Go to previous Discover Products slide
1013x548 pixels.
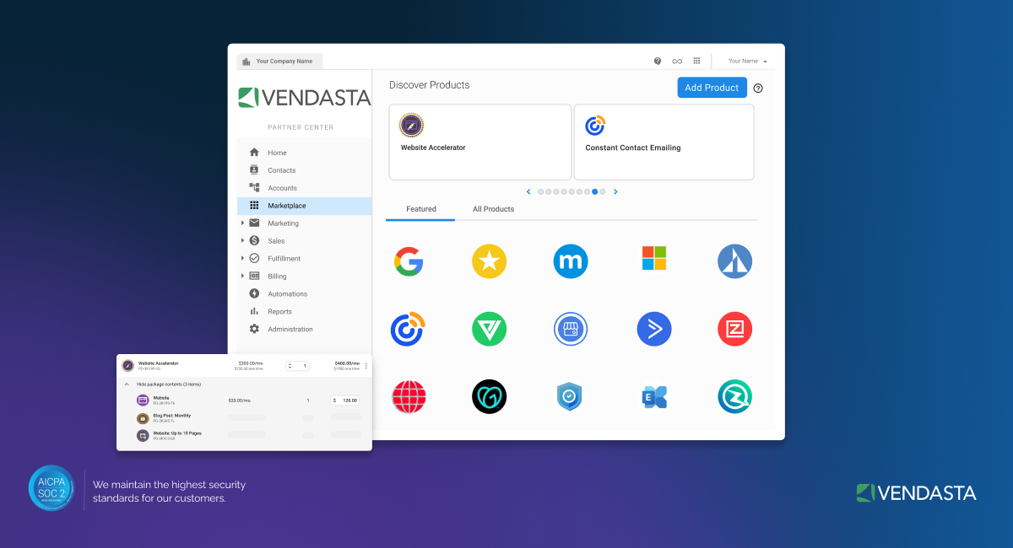pyautogui.click(x=528, y=191)
